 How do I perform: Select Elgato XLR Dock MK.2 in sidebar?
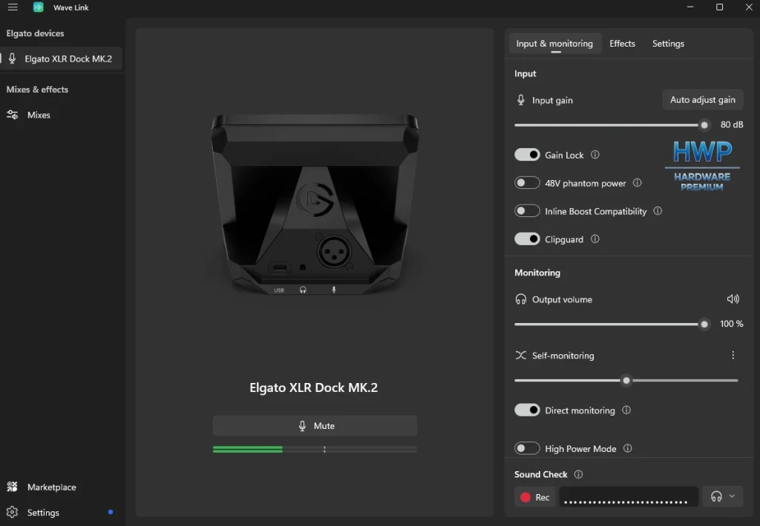pos(61,59)
